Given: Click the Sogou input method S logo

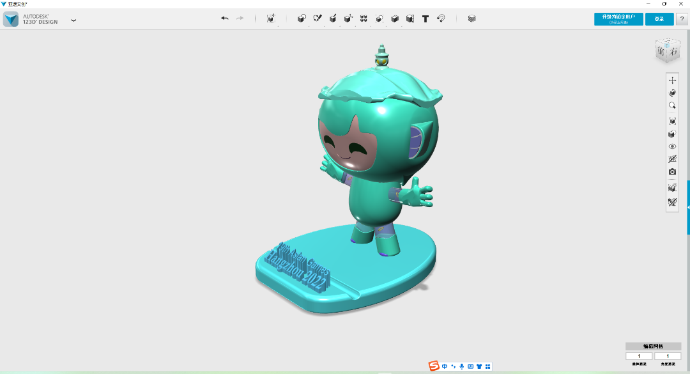Looking at the screenshot, I should click(x=434, y=366).
